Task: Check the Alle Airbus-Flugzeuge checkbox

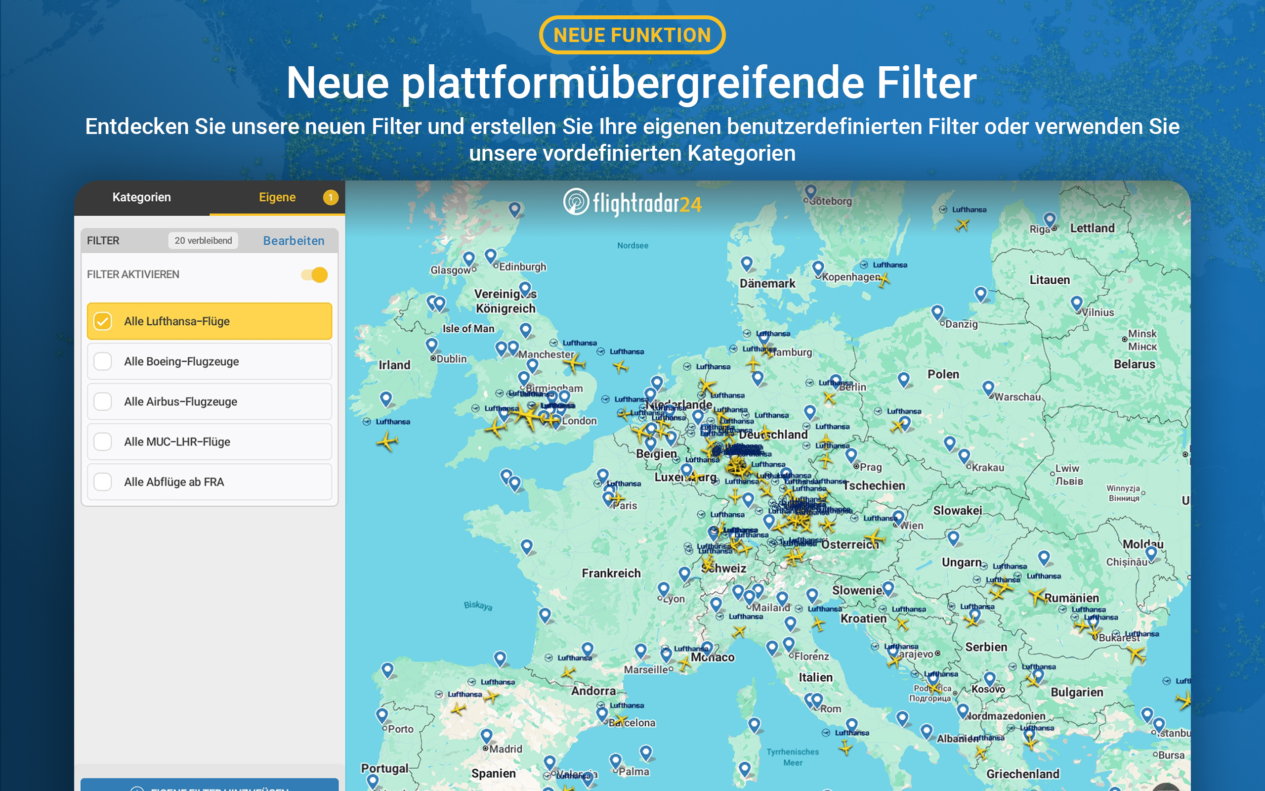Action: [x=102, y=402]
